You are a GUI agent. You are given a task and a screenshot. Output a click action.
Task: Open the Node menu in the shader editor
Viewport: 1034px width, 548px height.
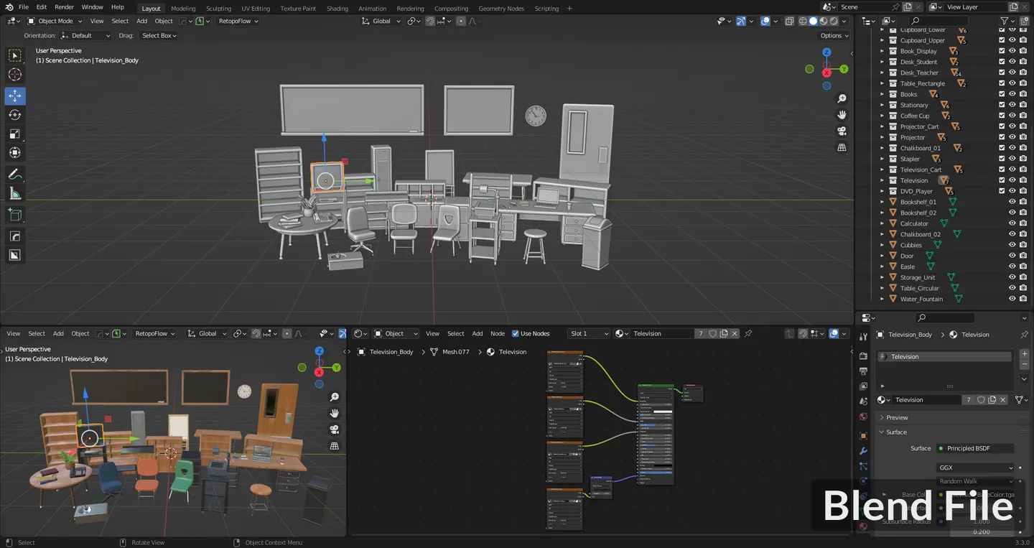click(498, 333)
